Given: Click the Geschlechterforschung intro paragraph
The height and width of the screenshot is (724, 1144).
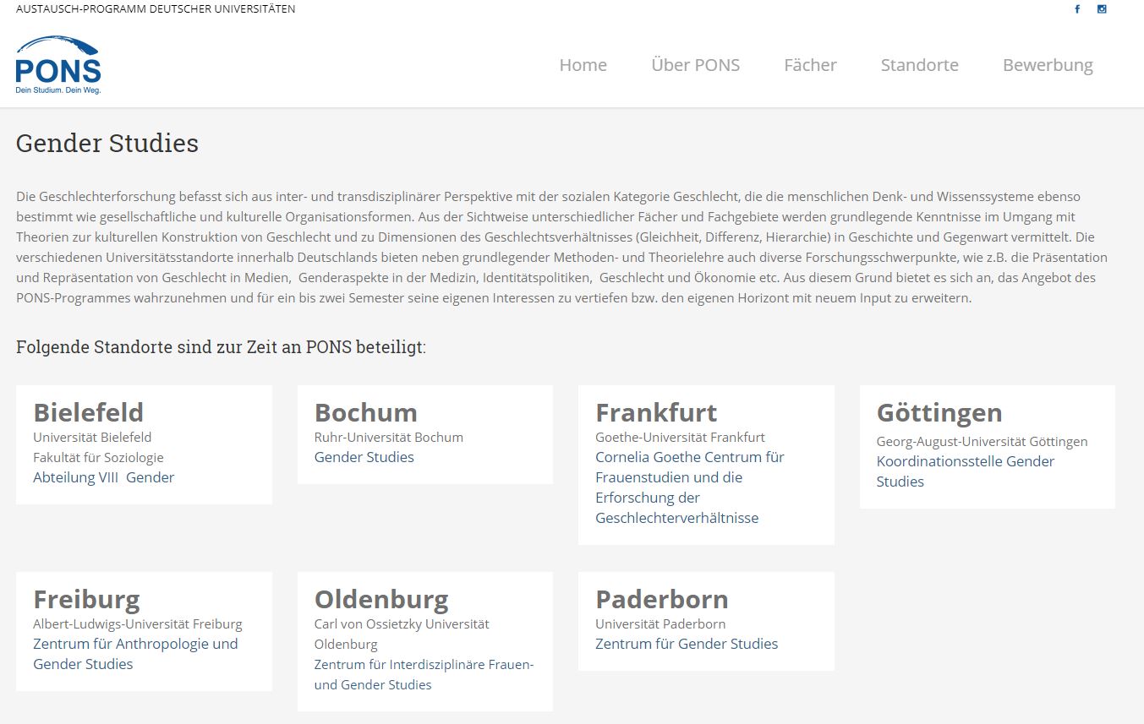Looking at the screenshot, I should pyautogui.click(x=562, y=247).
